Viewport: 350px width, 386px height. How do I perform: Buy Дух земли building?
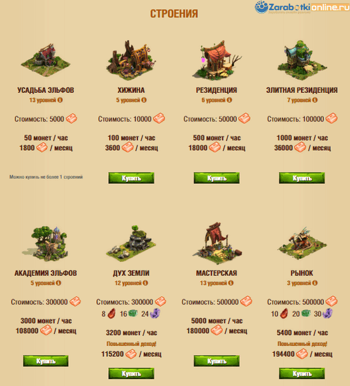[x=131, y=373]
